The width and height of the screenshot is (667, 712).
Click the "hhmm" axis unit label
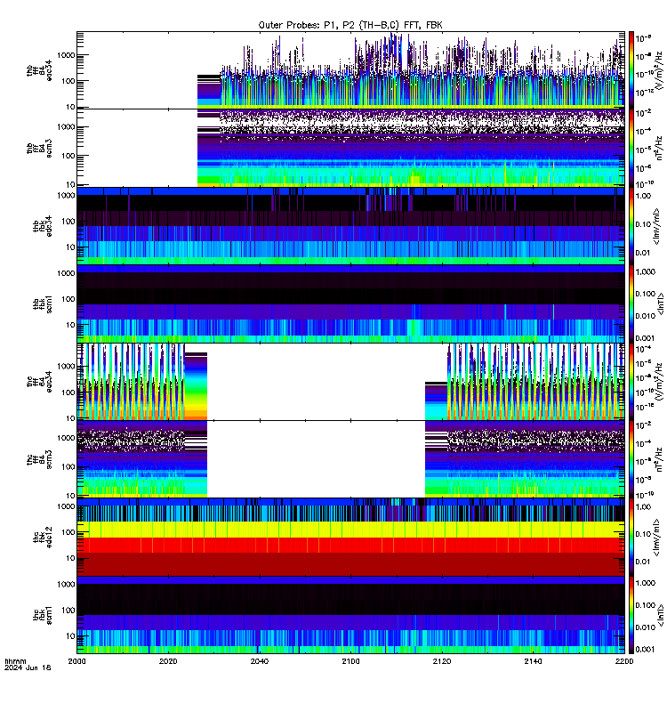pos(15,661)
